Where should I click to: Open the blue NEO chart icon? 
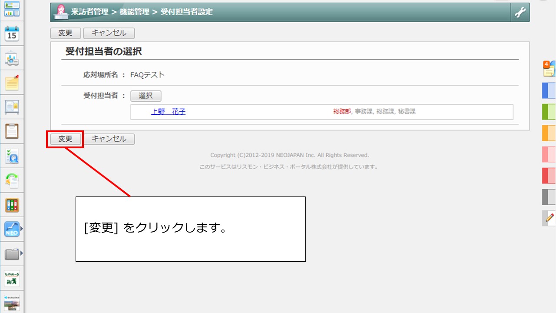coord(12,229)
